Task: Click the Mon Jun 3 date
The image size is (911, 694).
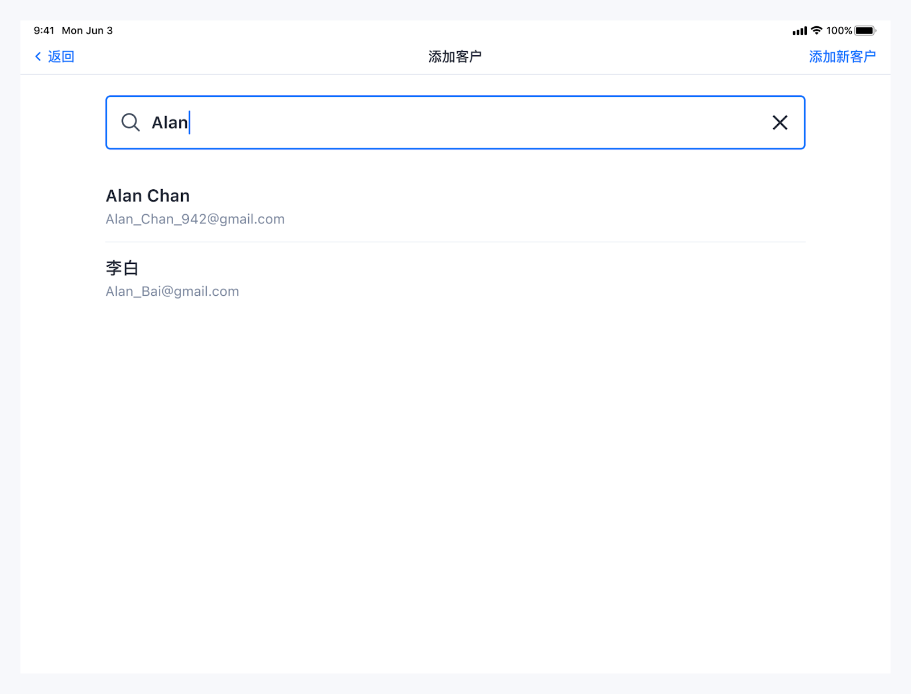Action: (x=87, y=31)
